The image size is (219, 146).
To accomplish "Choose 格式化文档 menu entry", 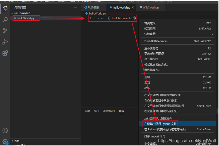I will [x=177, y=59].
